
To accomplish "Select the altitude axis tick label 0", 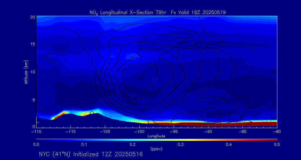I will coord(33,126).
